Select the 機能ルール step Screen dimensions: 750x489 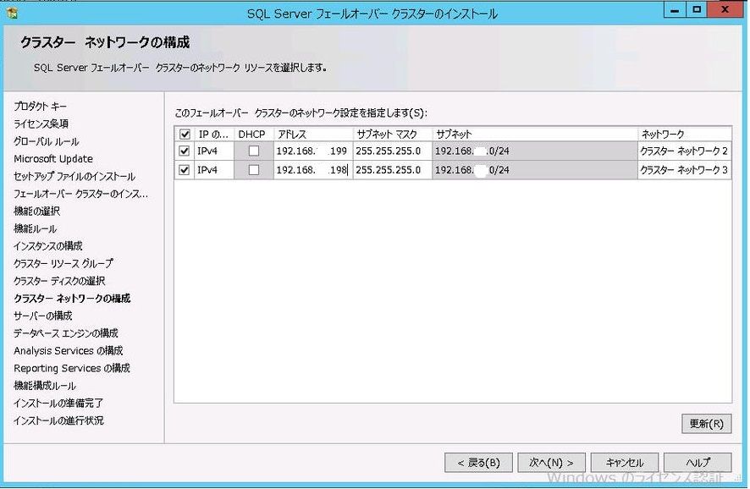(36, 228)
